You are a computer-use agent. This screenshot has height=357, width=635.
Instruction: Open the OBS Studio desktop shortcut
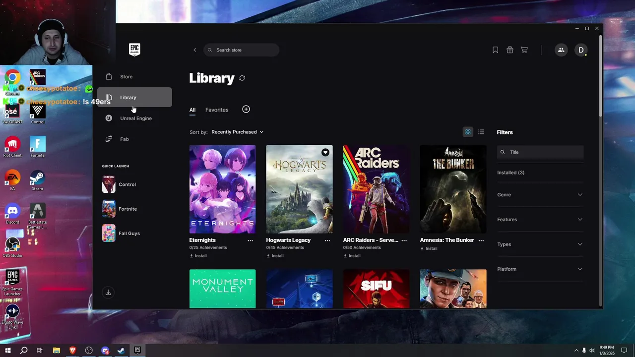coord(12,247)
